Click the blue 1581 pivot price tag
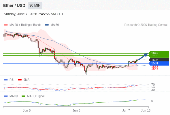 pos(159,64)
